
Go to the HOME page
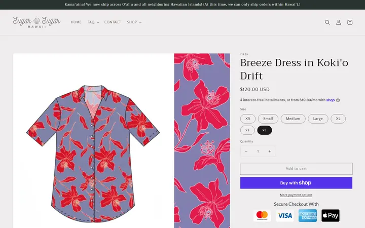(x=76, y=22)
